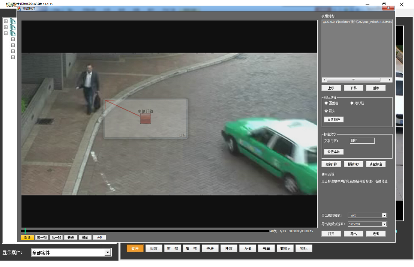
Task: Choose the 箭头 arrow shape radio button
Action: [x=326, y=111]
